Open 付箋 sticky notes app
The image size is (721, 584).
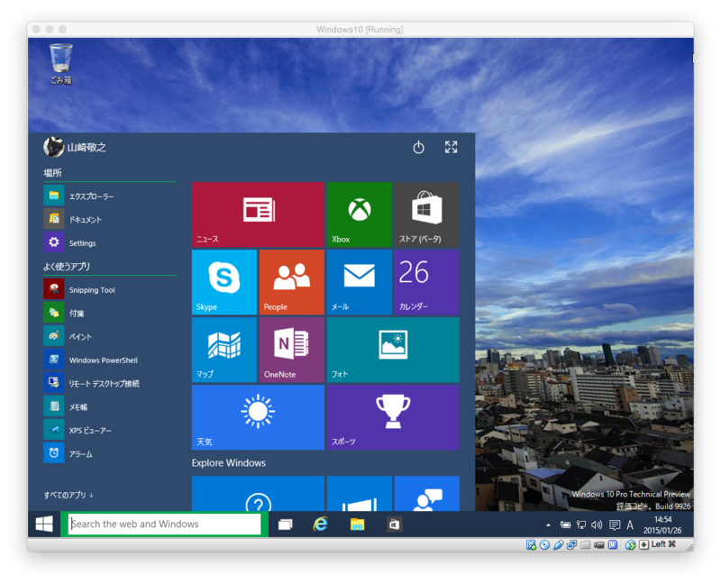click(x=109, y=313)
